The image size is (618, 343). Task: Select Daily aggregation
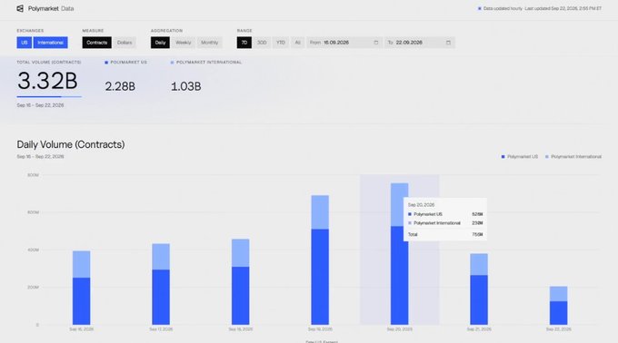click(x=160, y=43)
